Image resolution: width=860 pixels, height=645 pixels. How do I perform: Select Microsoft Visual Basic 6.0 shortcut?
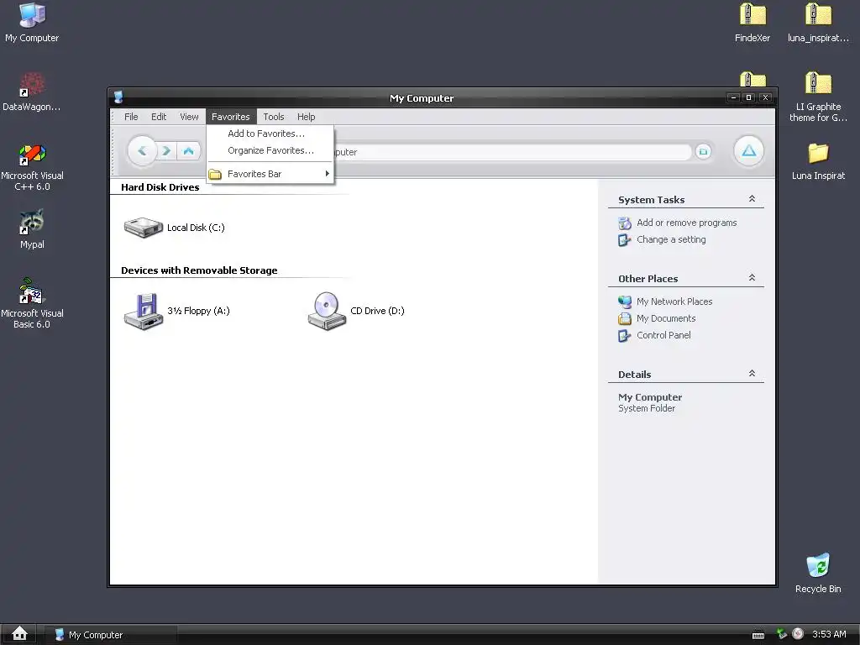tap(32, 303)
